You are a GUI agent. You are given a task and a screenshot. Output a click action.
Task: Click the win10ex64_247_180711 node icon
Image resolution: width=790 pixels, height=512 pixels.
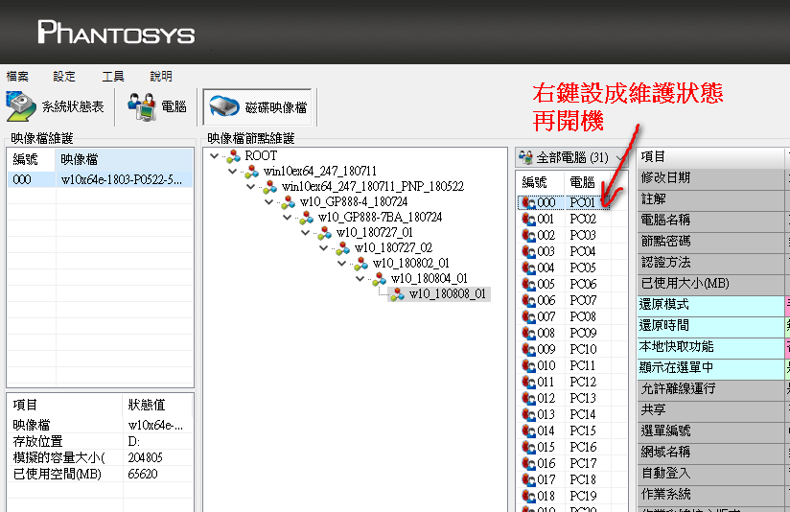251,172
